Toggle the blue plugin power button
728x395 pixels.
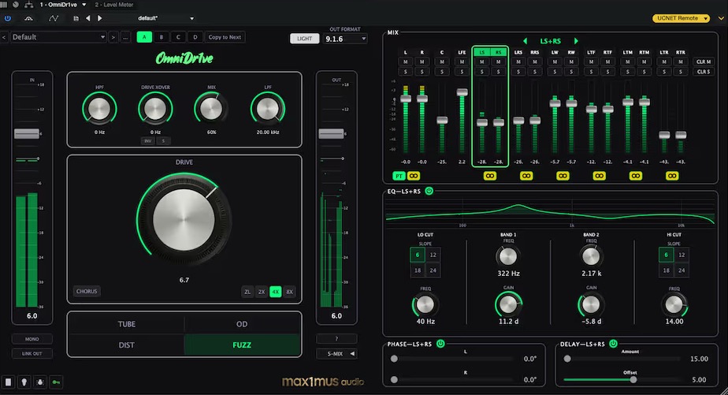click(7, 18)
